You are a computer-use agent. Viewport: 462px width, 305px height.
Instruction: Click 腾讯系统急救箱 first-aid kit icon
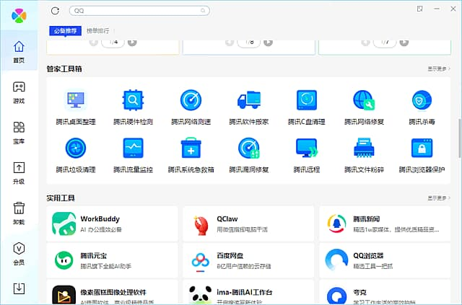[191, 148]
